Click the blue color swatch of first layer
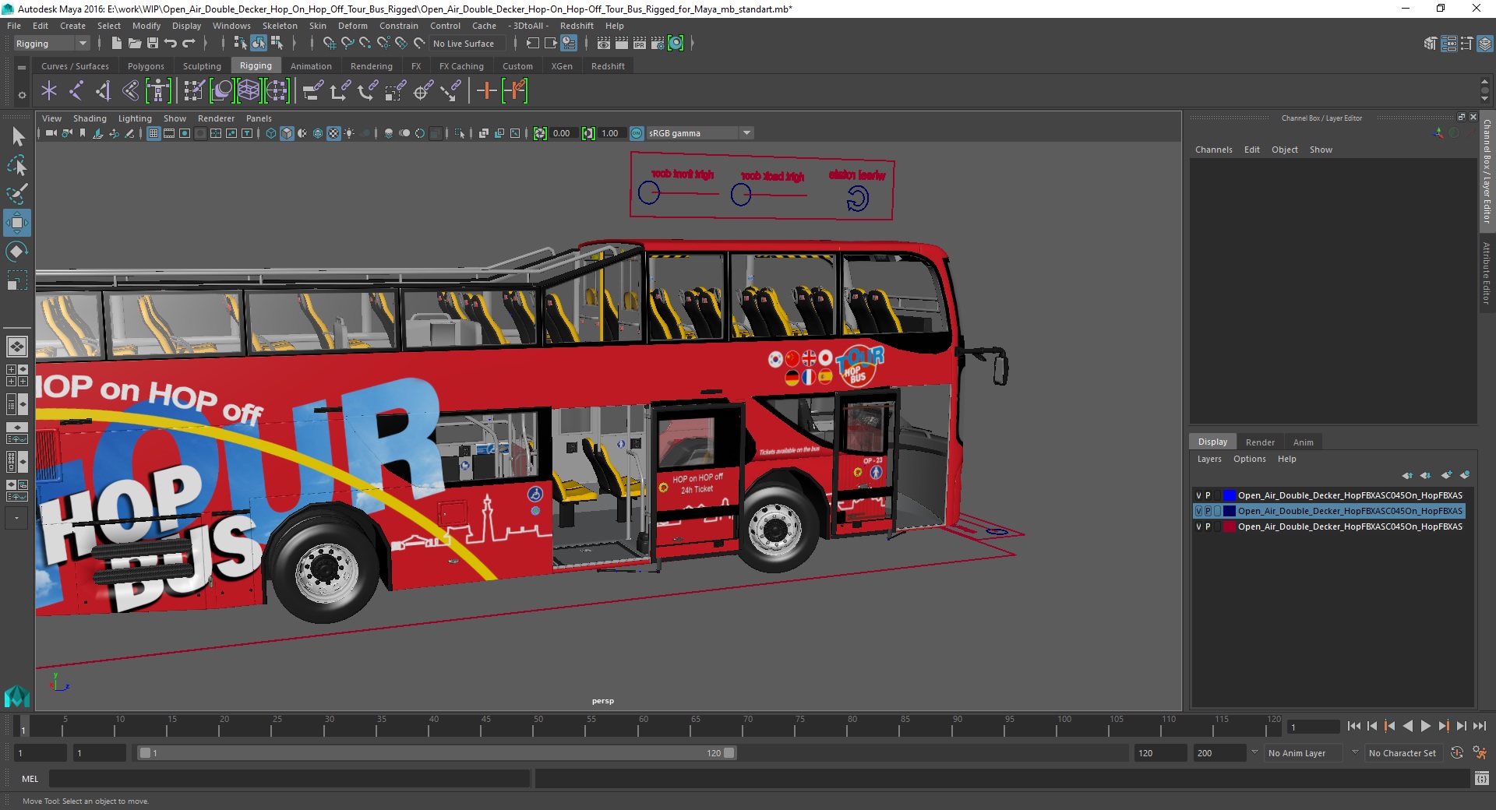 click(x=1229, y=495)
